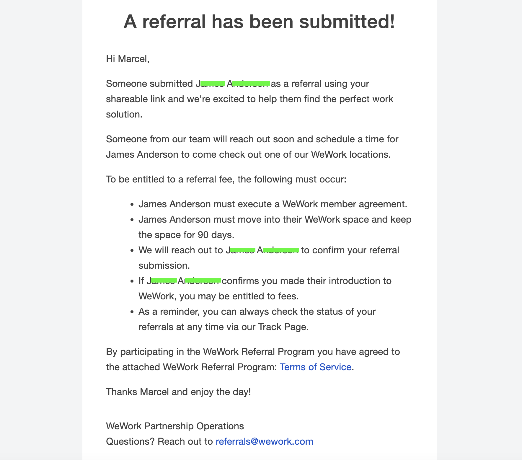522x460 pixels.
Task: Select the "Someone from our team" paragraph
Action: (252, 139)
